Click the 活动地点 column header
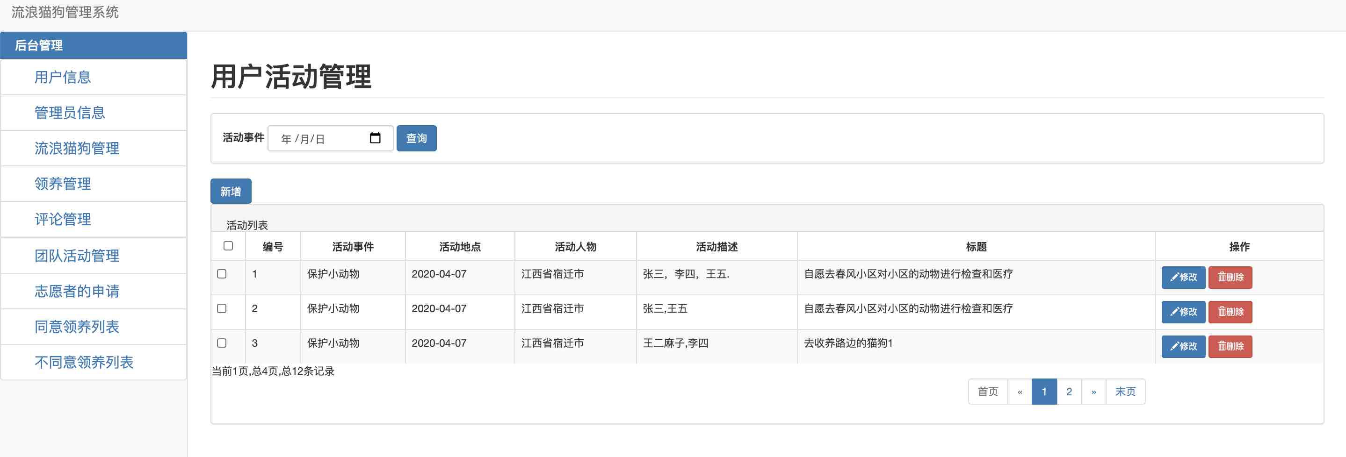The width and height of the screenshot is (1346, 457). [x=460, y=247]
